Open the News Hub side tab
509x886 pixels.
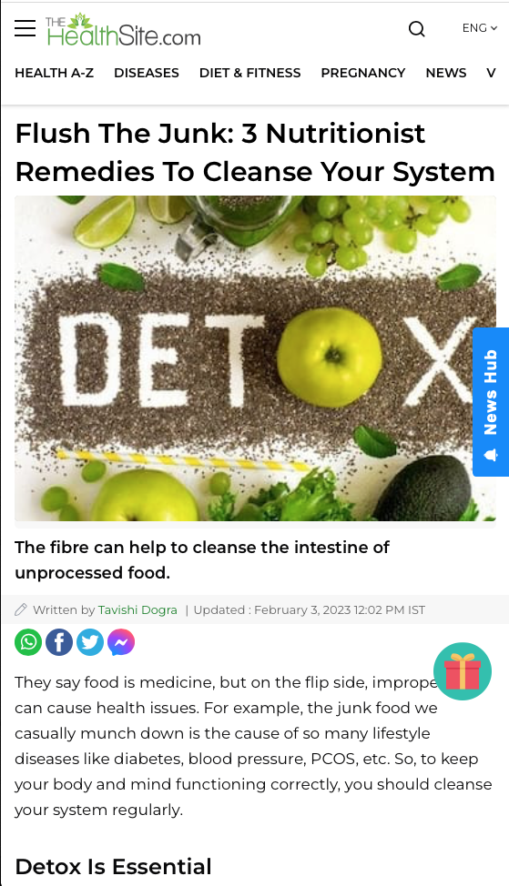[491, 402]
